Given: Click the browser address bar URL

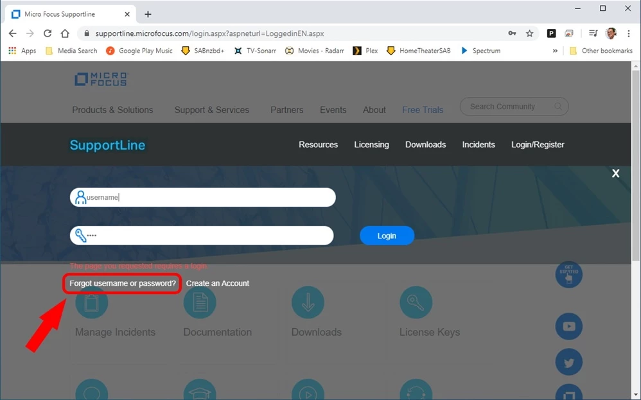Looking at the screenshot, I should 210,33.
